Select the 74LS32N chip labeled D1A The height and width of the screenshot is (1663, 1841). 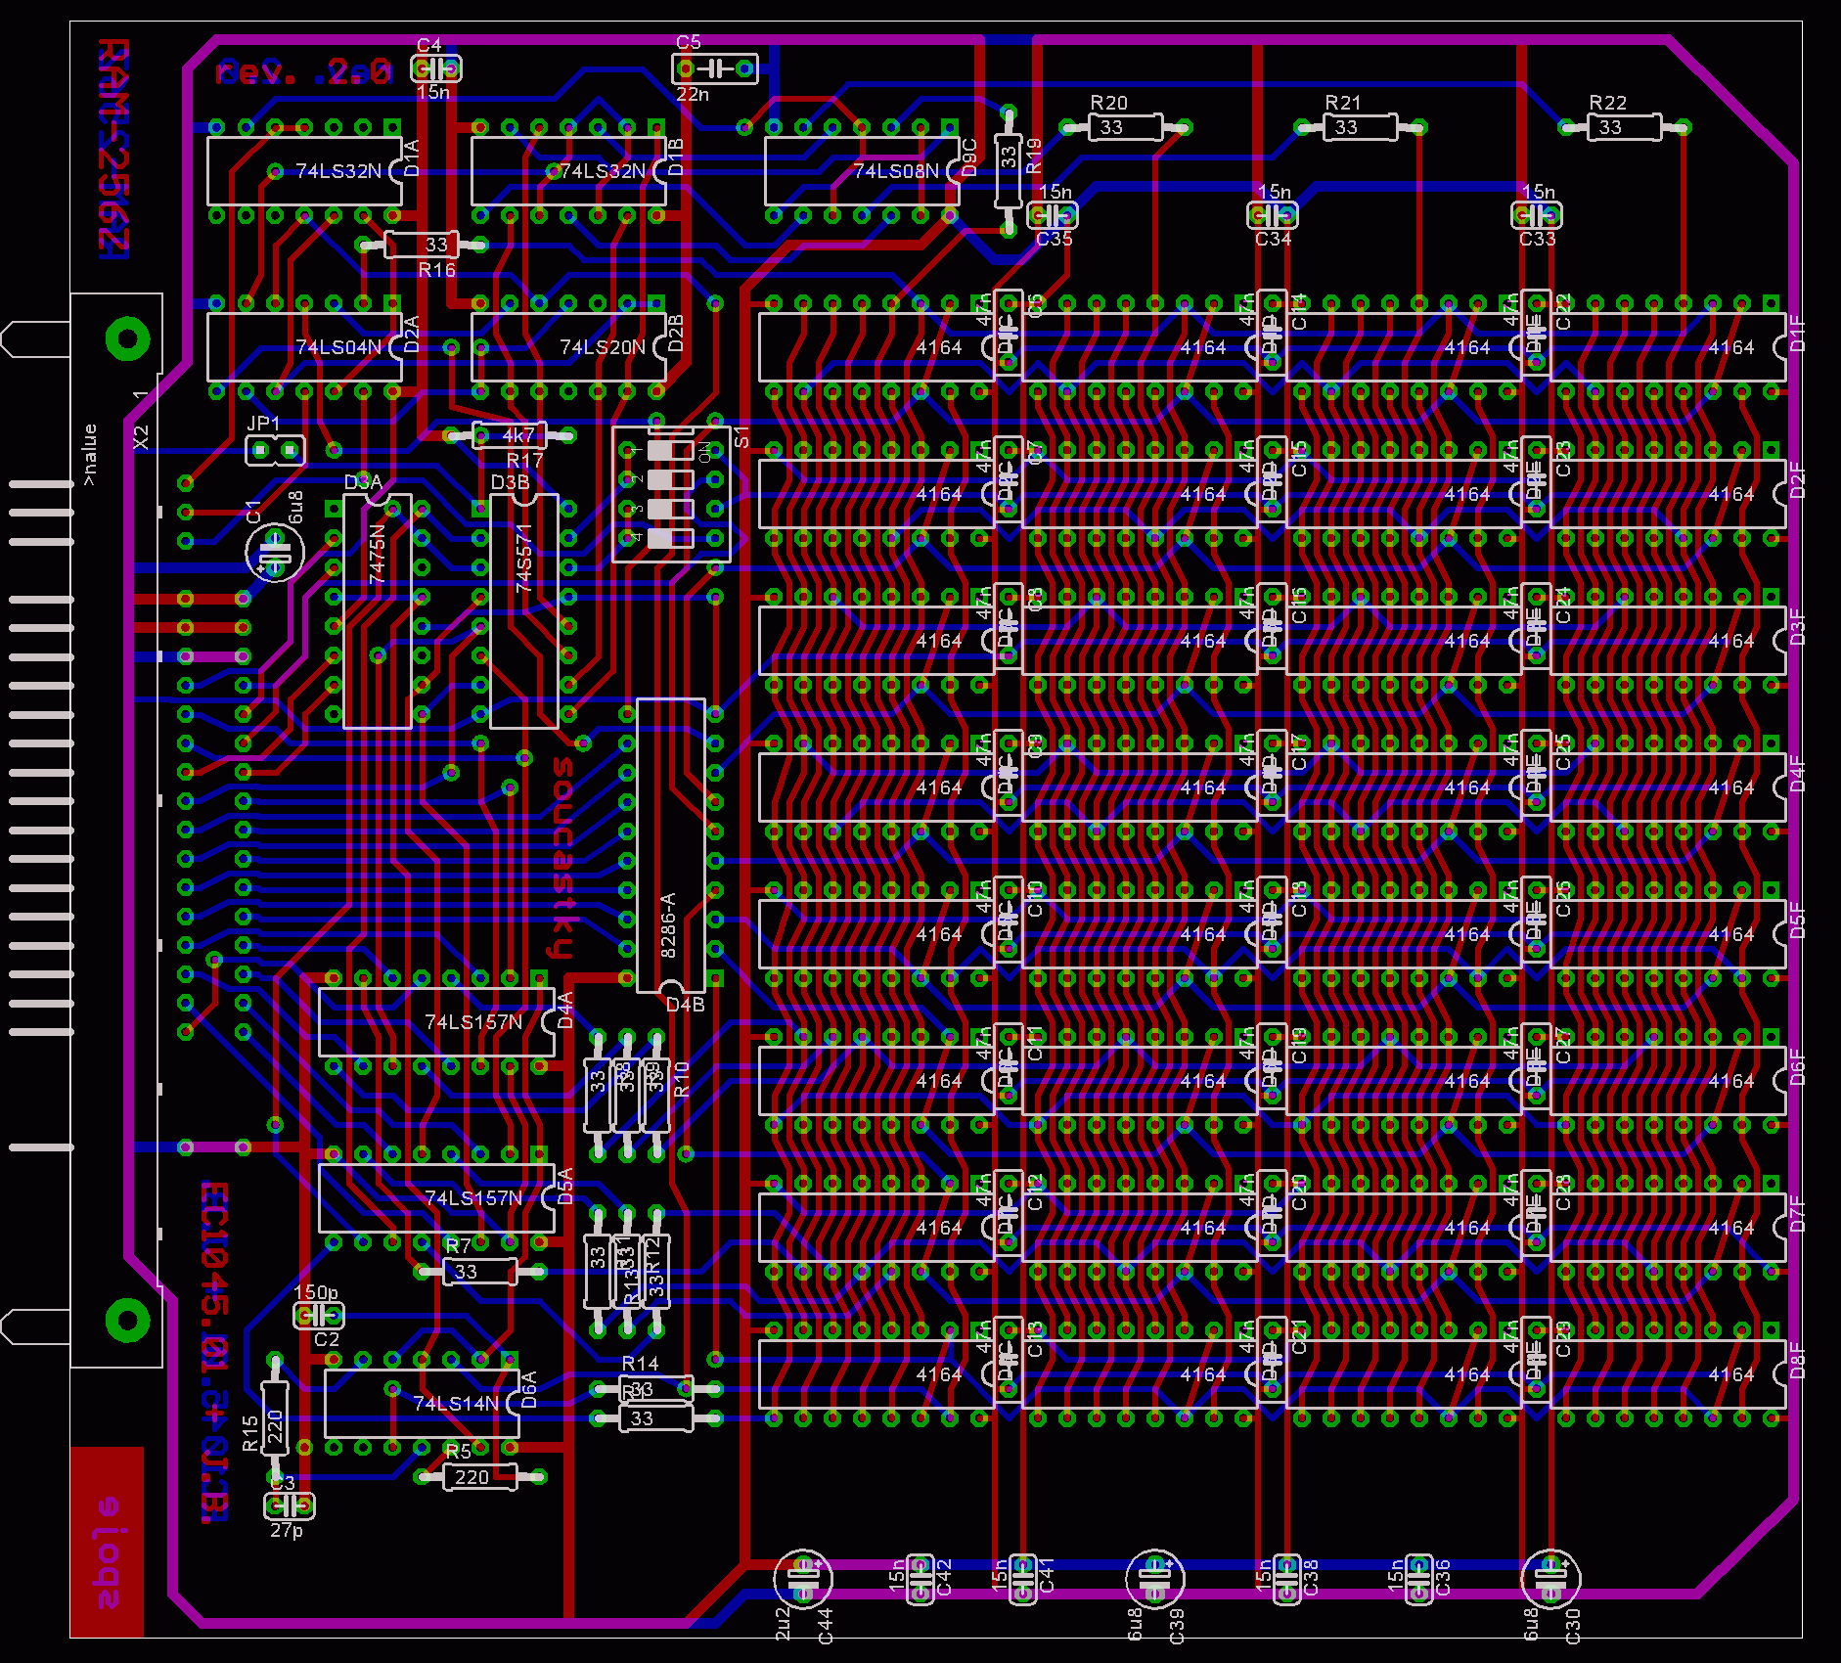tap(304, 171)
